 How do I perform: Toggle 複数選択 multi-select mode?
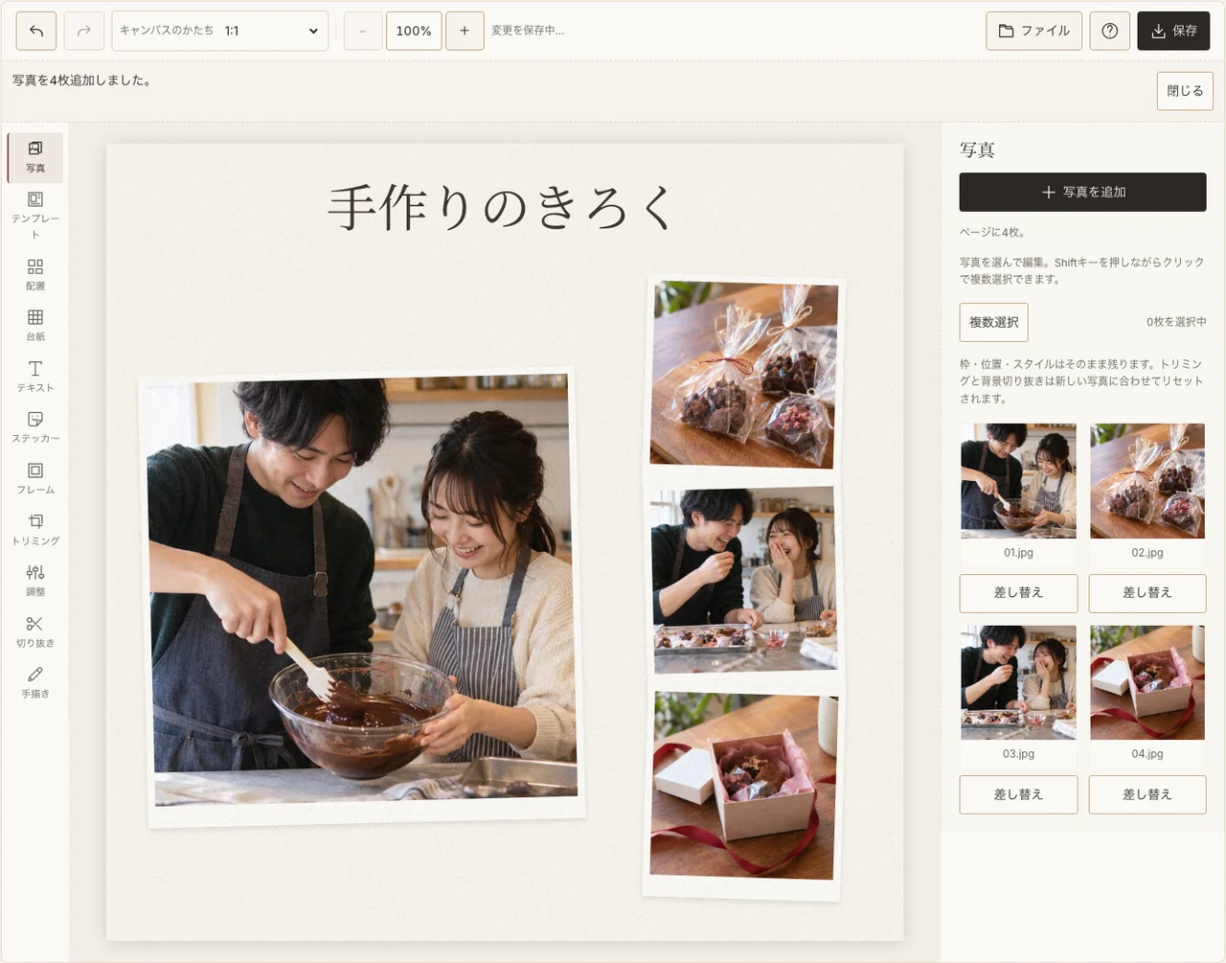(x=993, y=322)
